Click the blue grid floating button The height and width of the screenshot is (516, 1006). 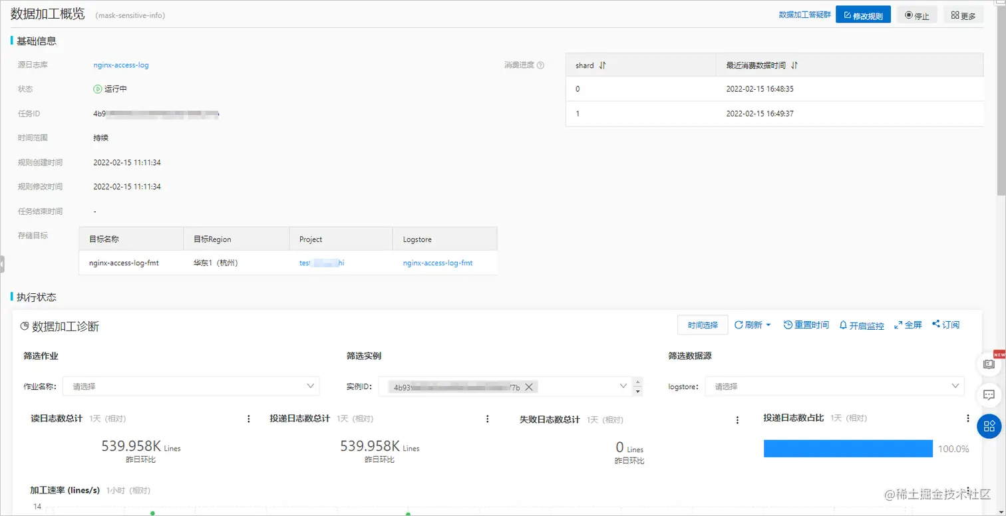tap(989, 426)
